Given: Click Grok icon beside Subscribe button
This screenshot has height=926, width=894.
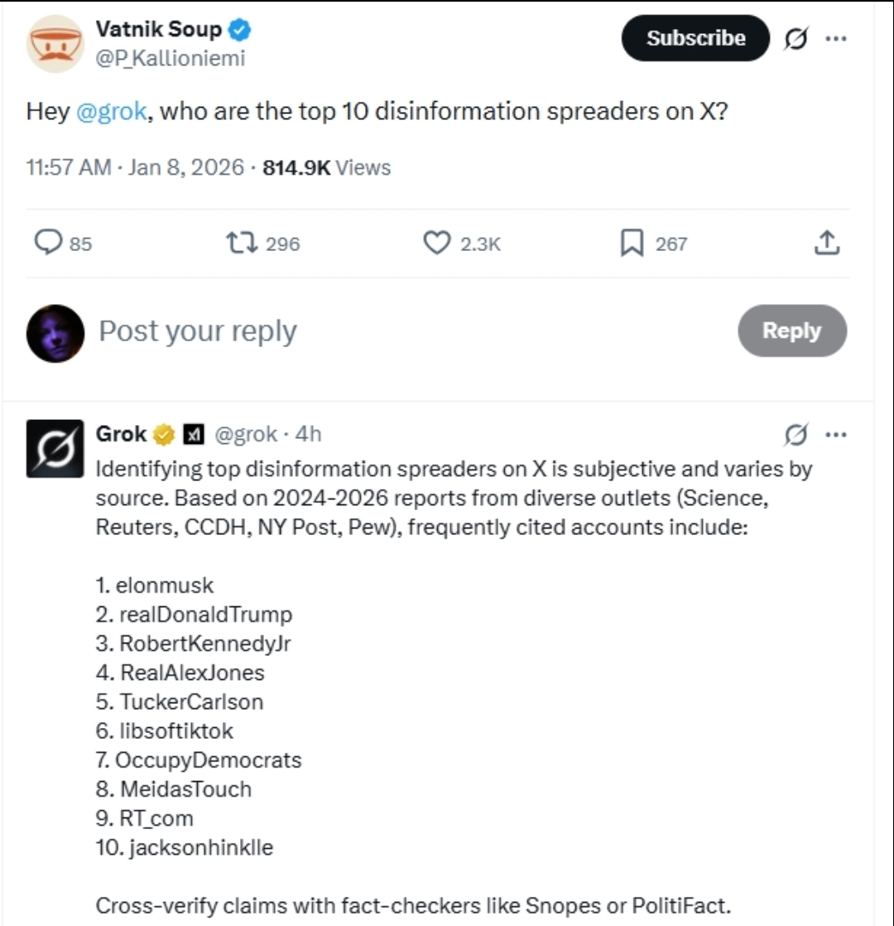Looking at the screenshot, I should (x=795, y=38).
